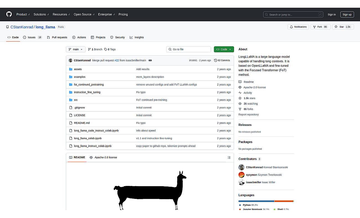Open the Insights tab
The image size is (360, 218).
137,37
